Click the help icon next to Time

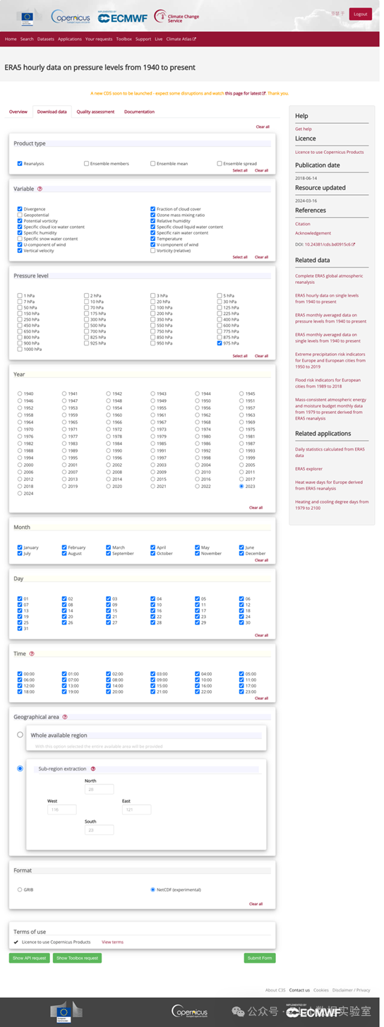pyautogui.click(x=32, y=654)
